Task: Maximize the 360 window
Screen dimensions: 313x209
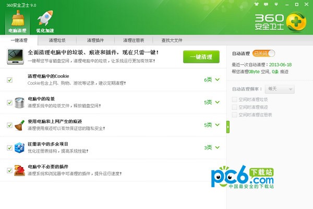Action: [297, 4]
